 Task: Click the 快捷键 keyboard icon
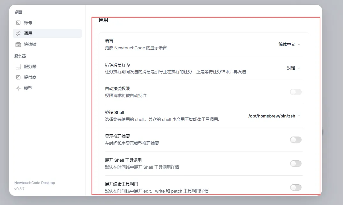(18, 44)
